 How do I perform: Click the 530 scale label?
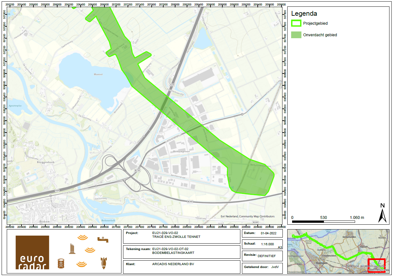pyautogui.click(x=324, y=217)
